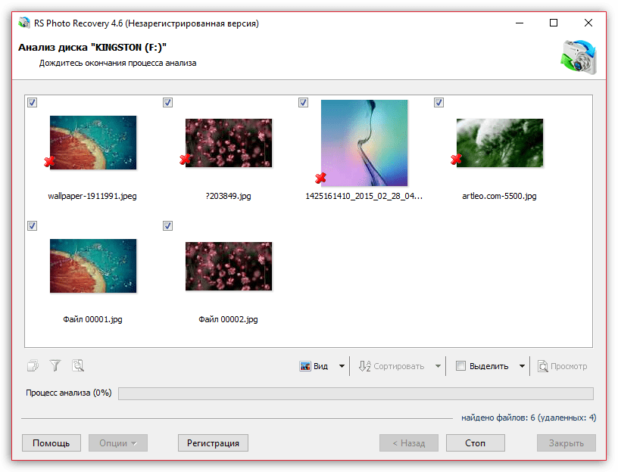Click the analysis progress bar
Screen dimensions: 618x472
(355, 393)
